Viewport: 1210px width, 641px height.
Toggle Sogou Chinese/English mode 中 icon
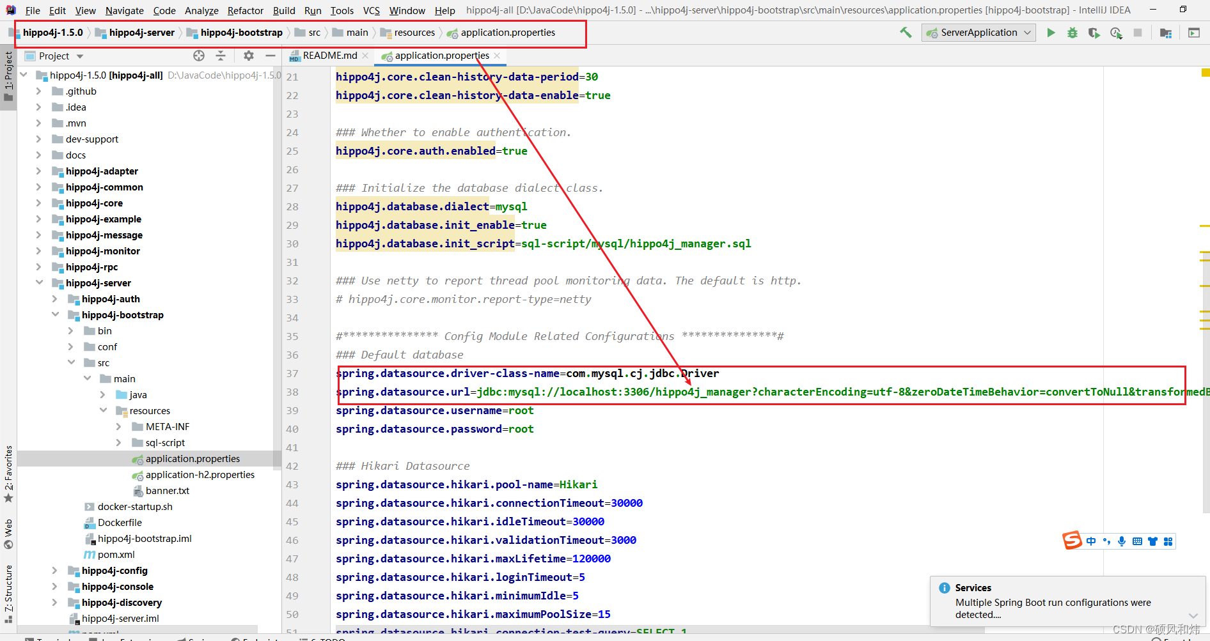point(1091,541)
